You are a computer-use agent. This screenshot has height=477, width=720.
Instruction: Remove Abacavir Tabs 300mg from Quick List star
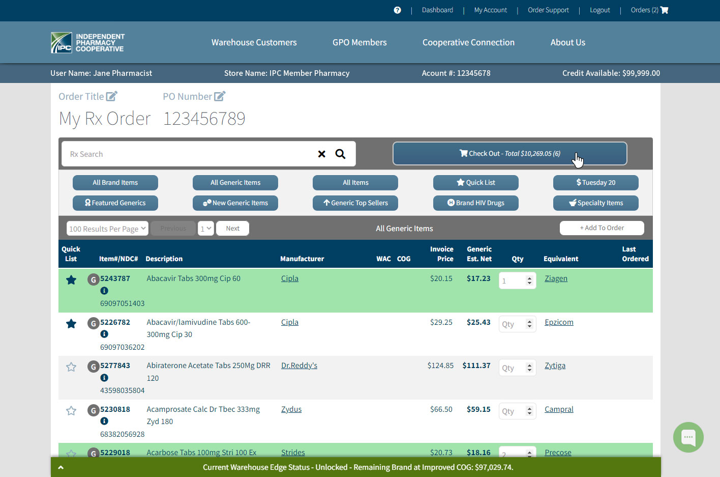click(x=71, y=280)
